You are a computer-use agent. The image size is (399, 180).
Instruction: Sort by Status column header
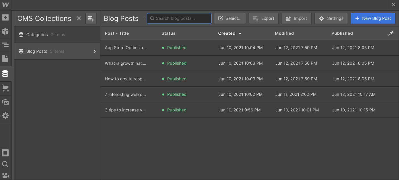point(168,33)
